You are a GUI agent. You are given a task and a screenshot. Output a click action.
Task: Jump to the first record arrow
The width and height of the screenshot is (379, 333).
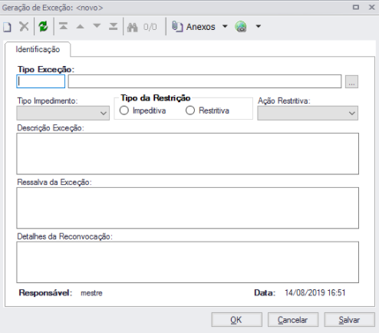point(63,26)
